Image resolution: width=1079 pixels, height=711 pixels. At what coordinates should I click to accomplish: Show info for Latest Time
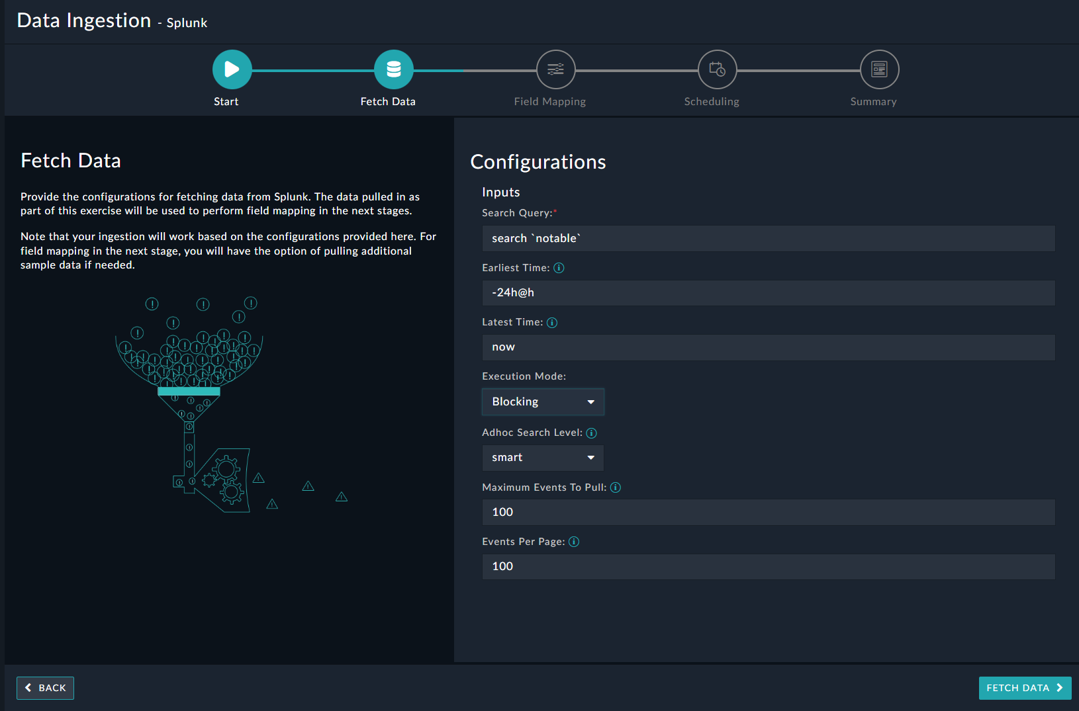point(552,323)
